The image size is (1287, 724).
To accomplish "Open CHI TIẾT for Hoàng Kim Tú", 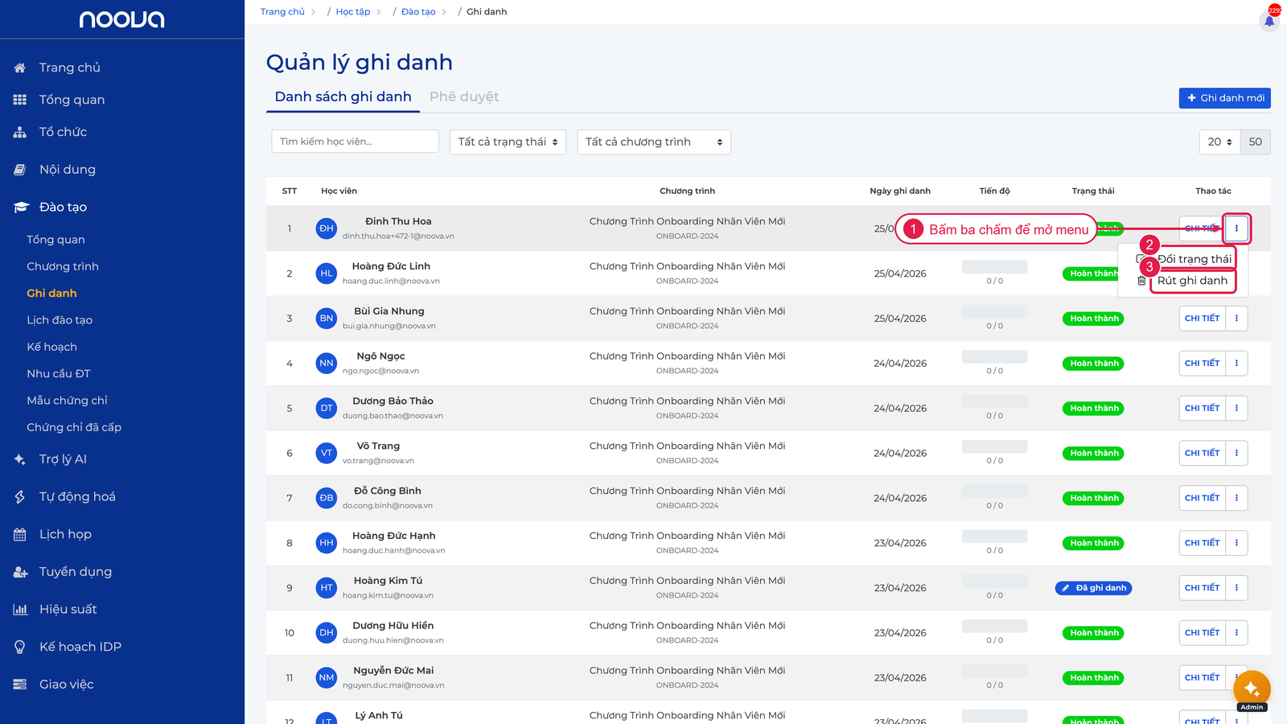I will (x=1202, y=588).
